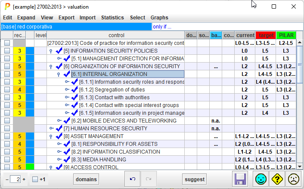Click n.a. cell of Human Resource Security
This screenshot has width=304, height=189.
tap(216, 129)
